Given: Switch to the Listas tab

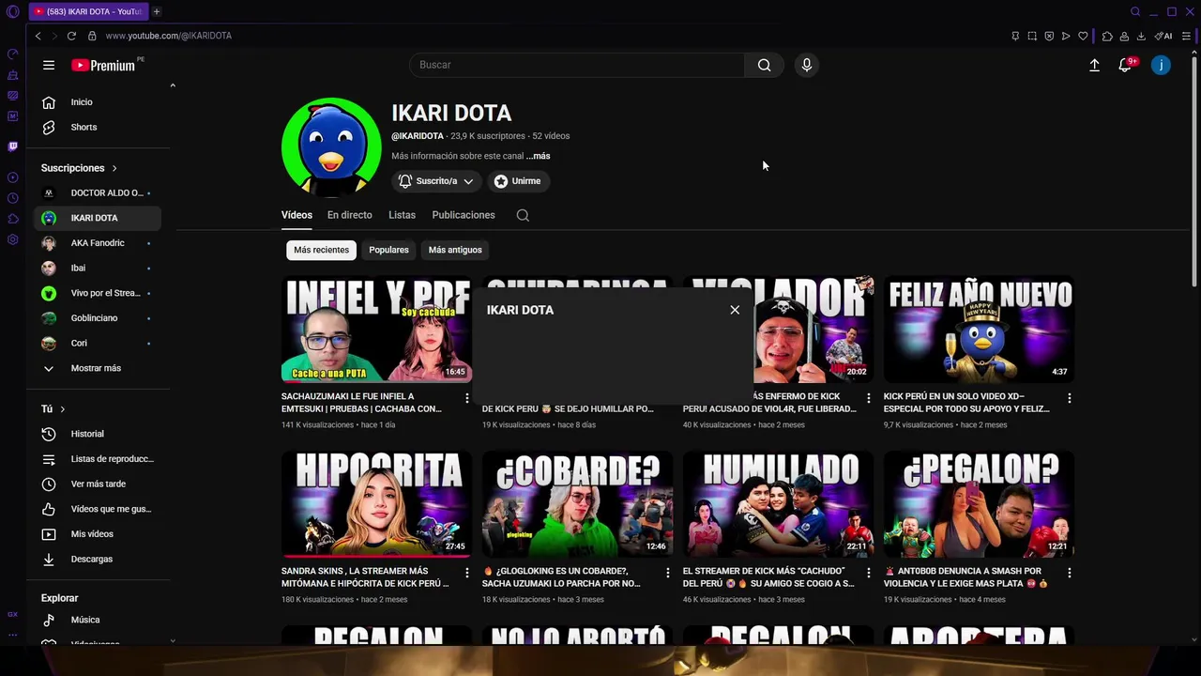Looking at the screenshot, I should pyautogui.click(x=402, y=215).
